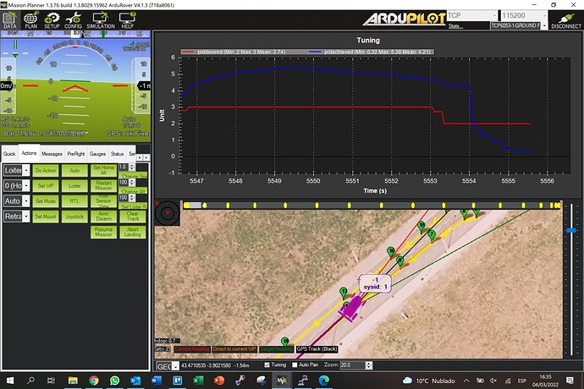Click the speed 1.0 stepper arrows
The width and height of the screenshot is (584, 389).
[131, 167]
